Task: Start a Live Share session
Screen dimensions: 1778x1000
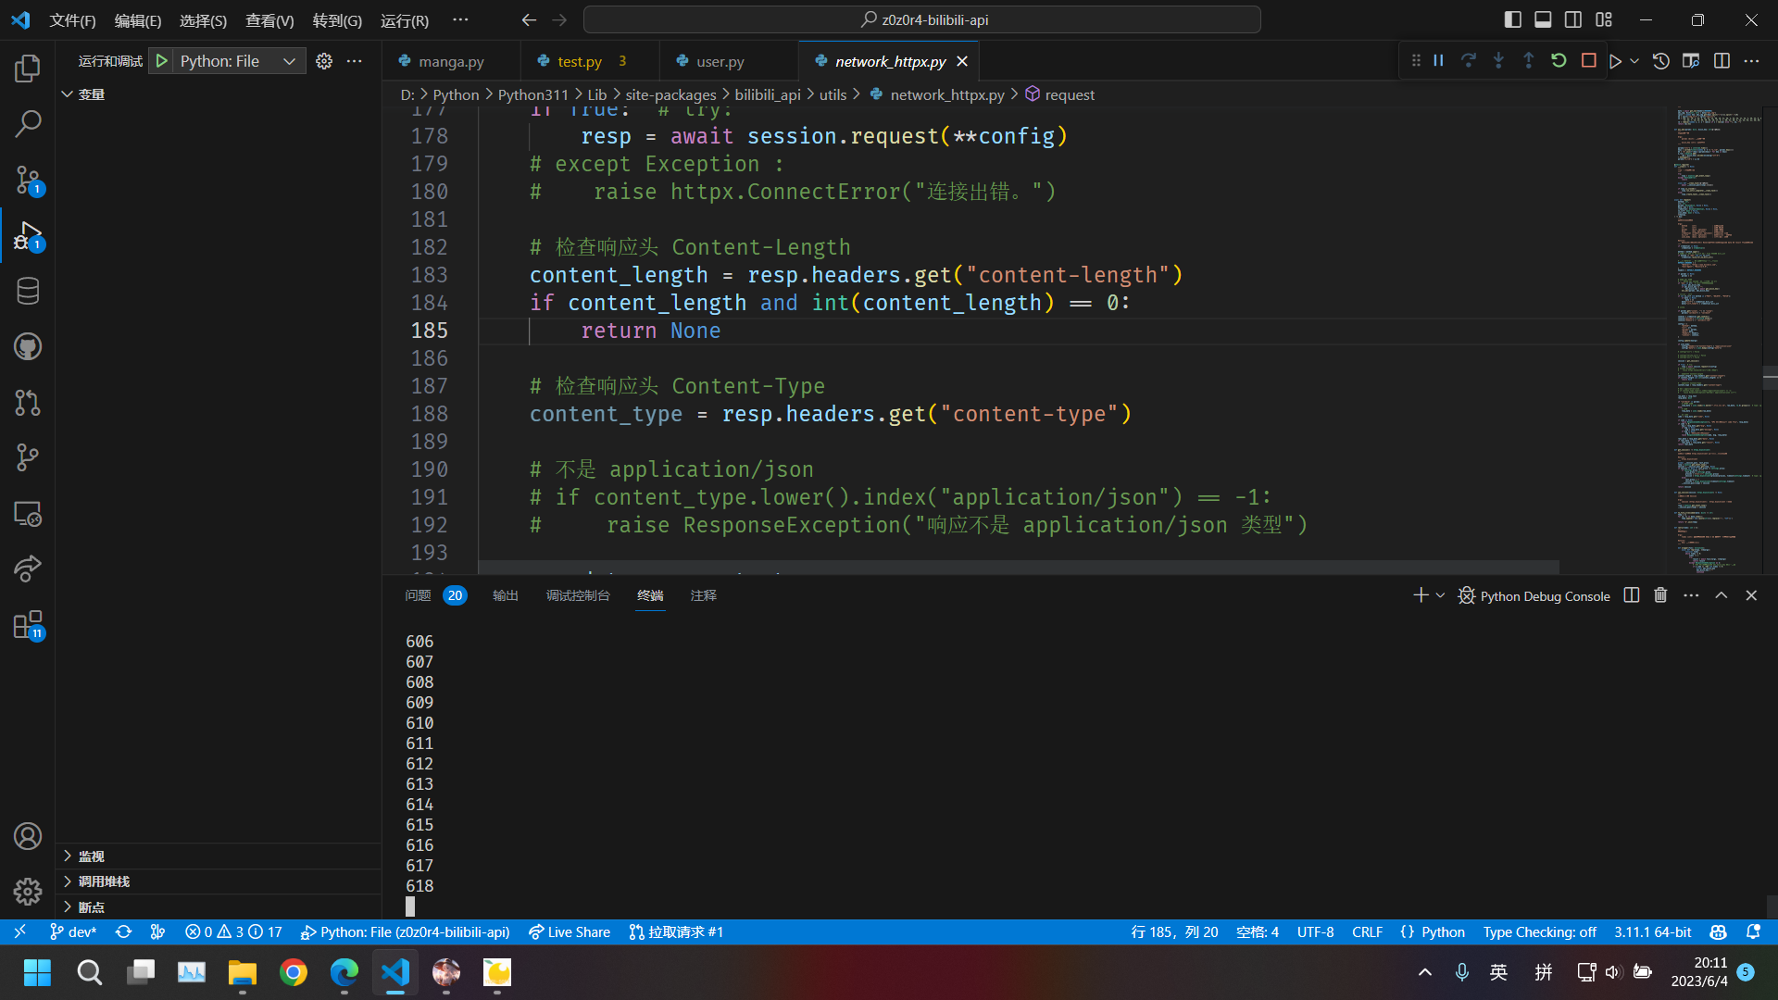Action: coord(569,931)
